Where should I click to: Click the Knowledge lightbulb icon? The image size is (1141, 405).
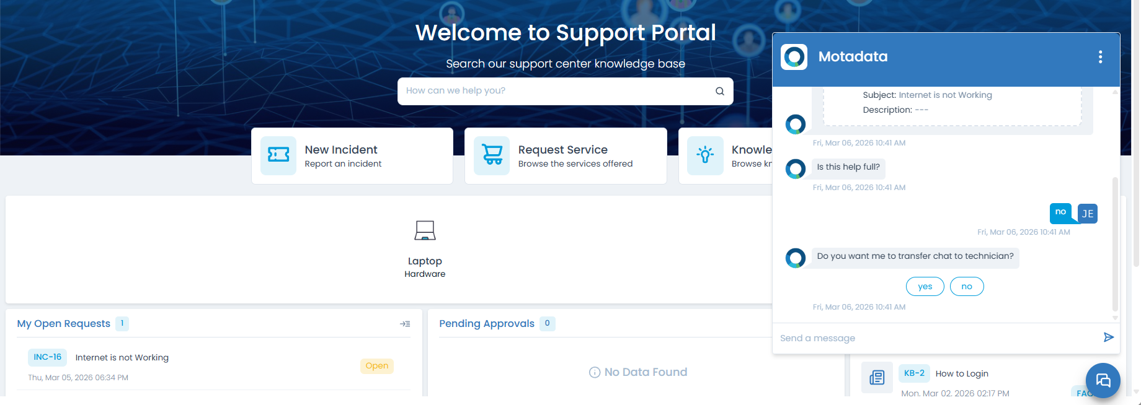(705, 155)
